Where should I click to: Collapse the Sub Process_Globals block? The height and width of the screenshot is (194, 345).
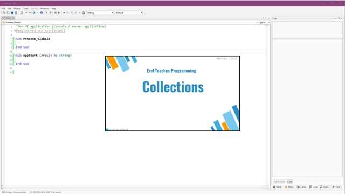(x=15, y=39)
